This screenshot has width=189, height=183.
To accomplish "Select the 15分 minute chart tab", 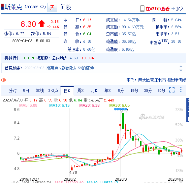I will point(134,91).
